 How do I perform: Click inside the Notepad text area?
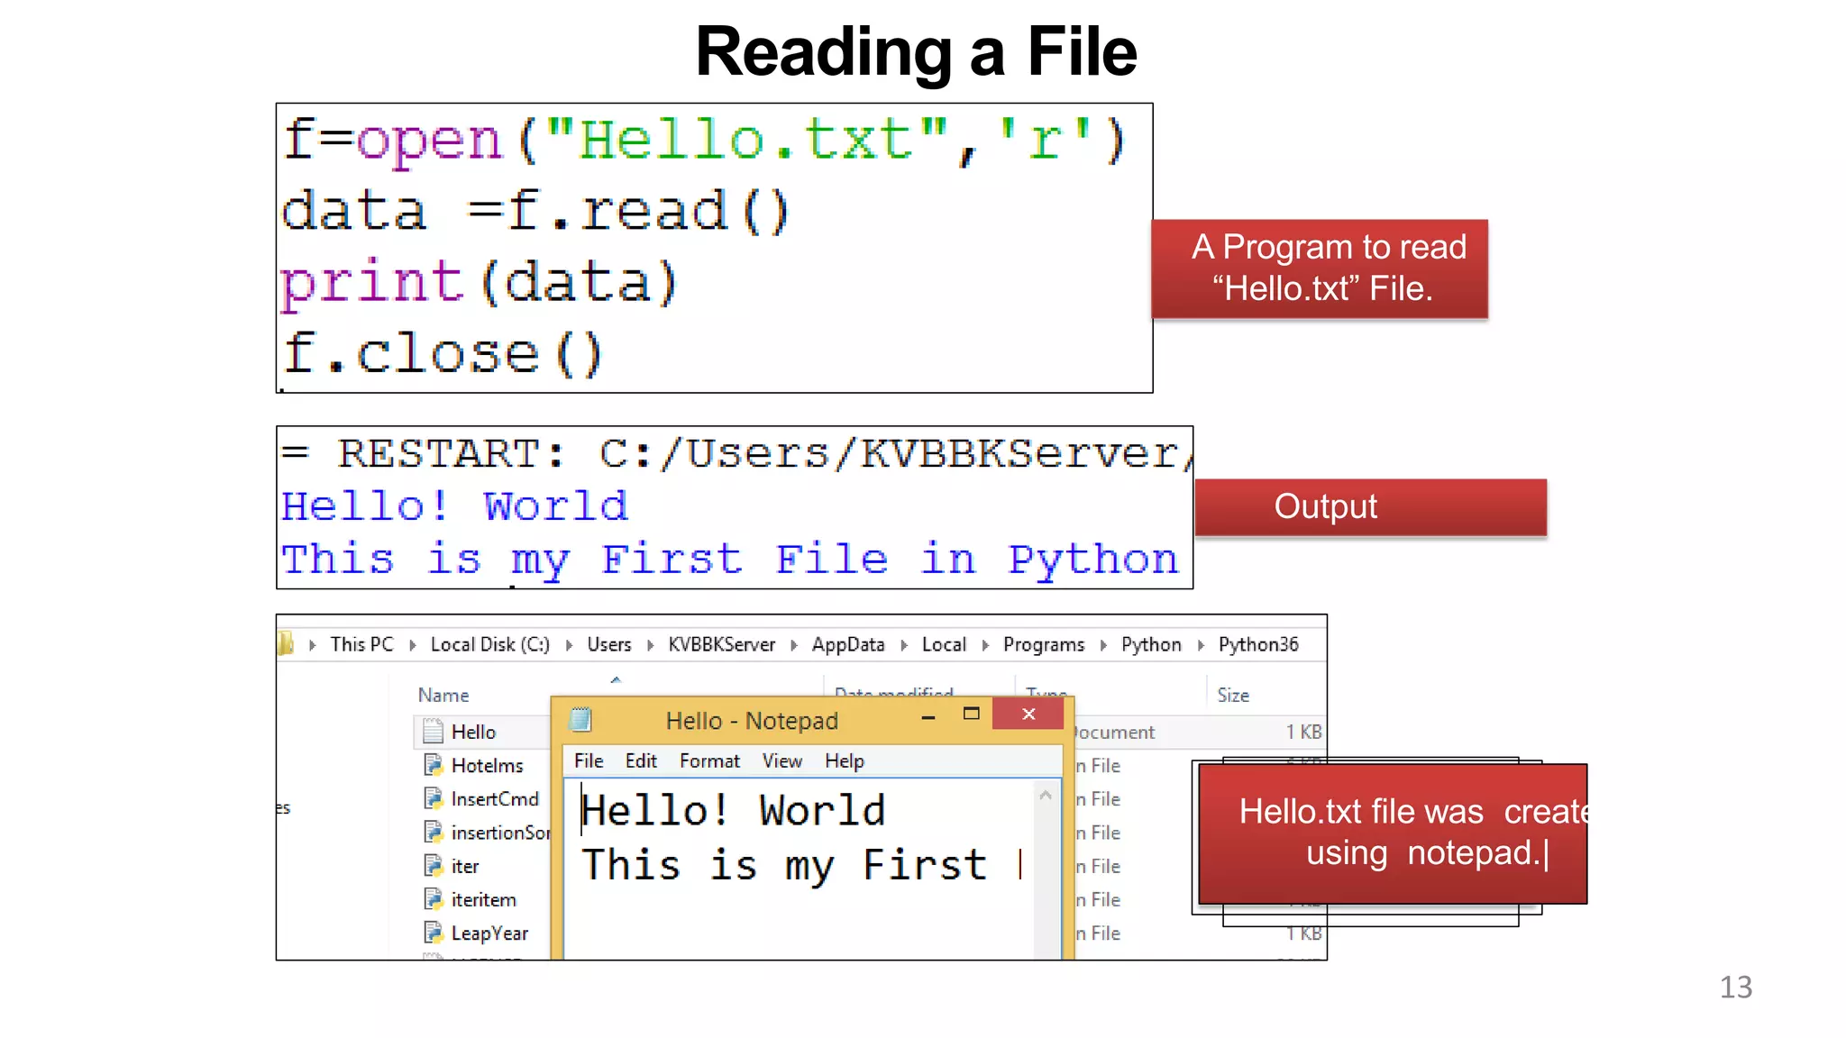tap(800, 868)
